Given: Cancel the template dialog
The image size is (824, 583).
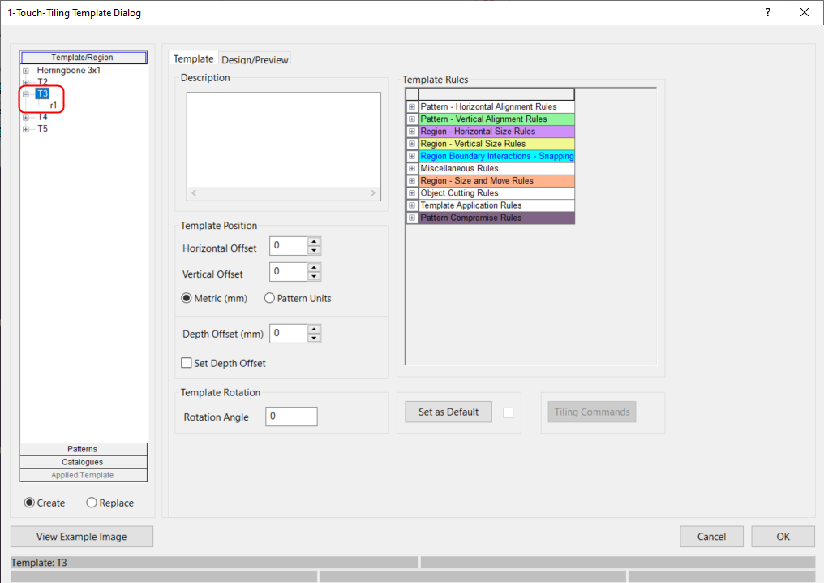Looking at the screenshot, I should coord(711,537).
